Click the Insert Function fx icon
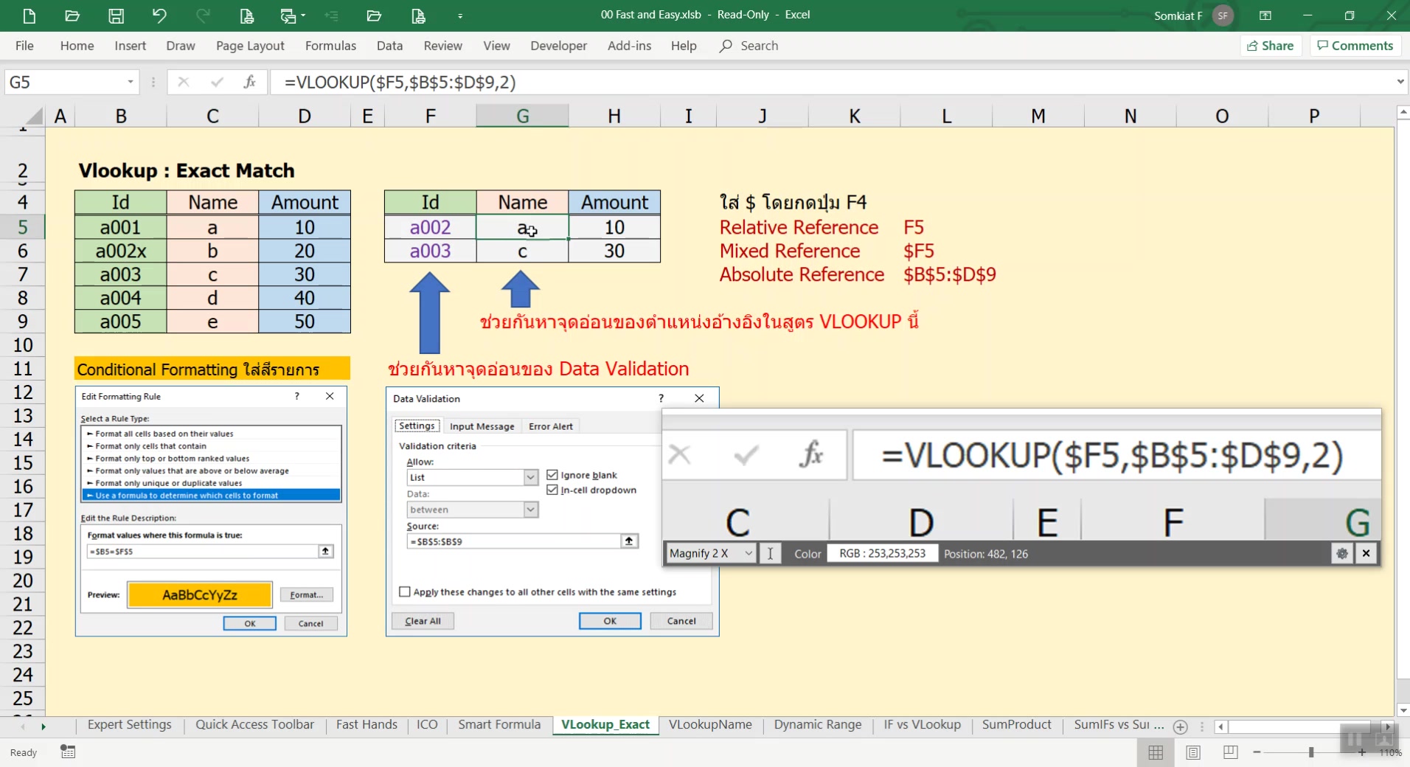 (249, 82)
